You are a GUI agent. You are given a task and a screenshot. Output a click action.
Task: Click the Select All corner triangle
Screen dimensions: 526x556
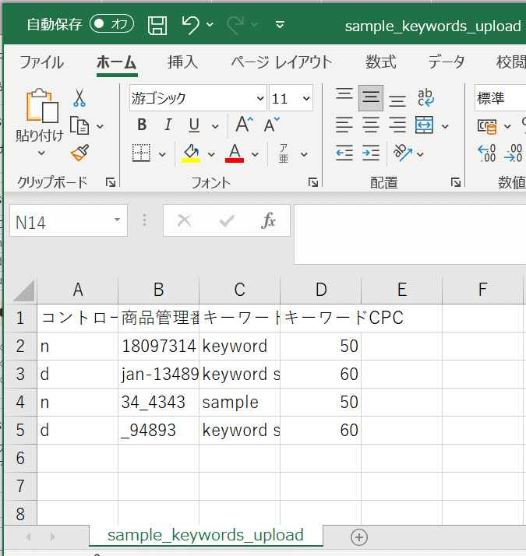(22, 290)
